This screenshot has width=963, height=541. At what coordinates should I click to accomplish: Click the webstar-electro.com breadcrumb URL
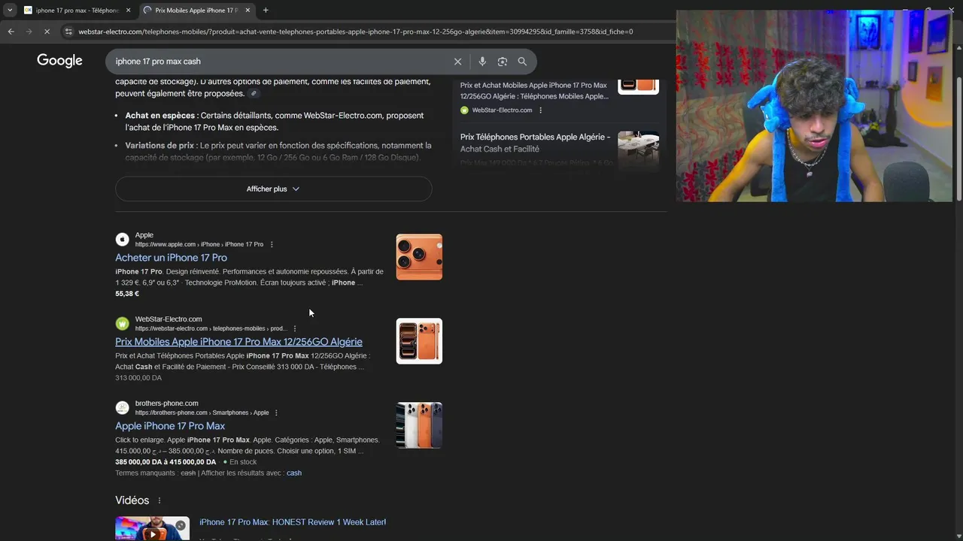point(211,328)
